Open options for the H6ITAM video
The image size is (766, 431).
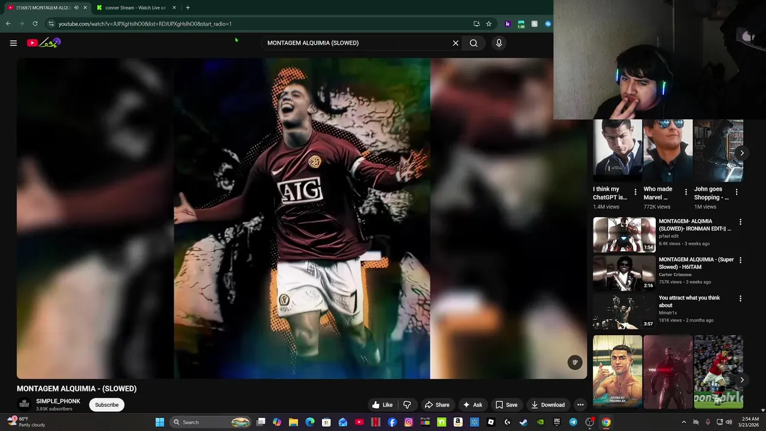740,260
